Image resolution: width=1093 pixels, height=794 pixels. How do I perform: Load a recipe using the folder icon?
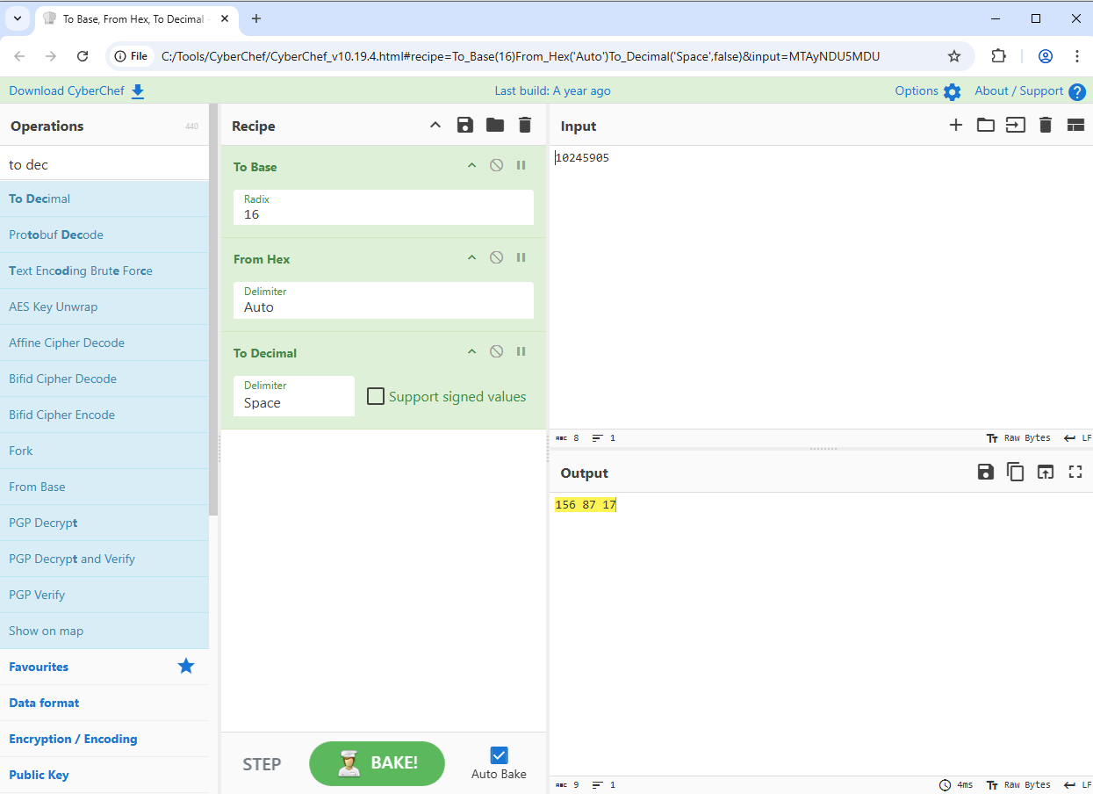(x=495, y=126)
